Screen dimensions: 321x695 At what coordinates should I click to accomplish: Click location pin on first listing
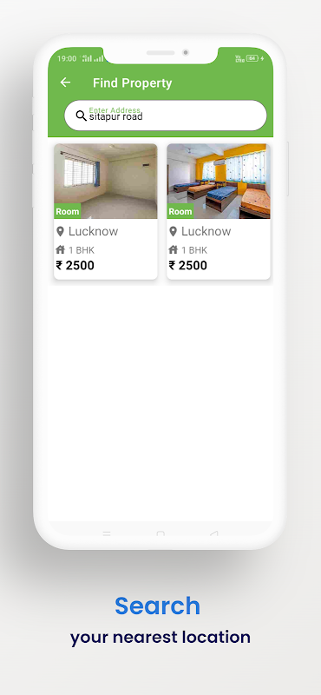60,231
